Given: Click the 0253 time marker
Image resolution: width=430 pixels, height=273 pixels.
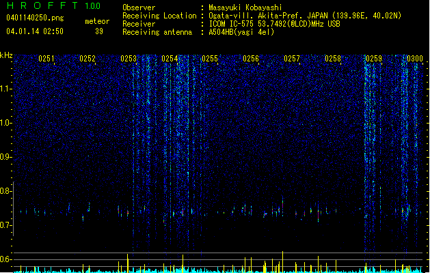Looking at the screenshot, I should [129, 58].
